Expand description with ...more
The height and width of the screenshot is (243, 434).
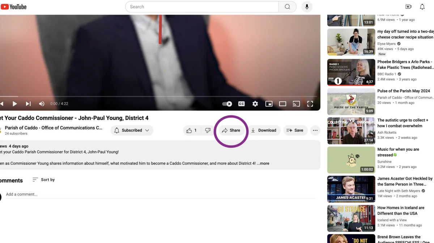[263, 163]
